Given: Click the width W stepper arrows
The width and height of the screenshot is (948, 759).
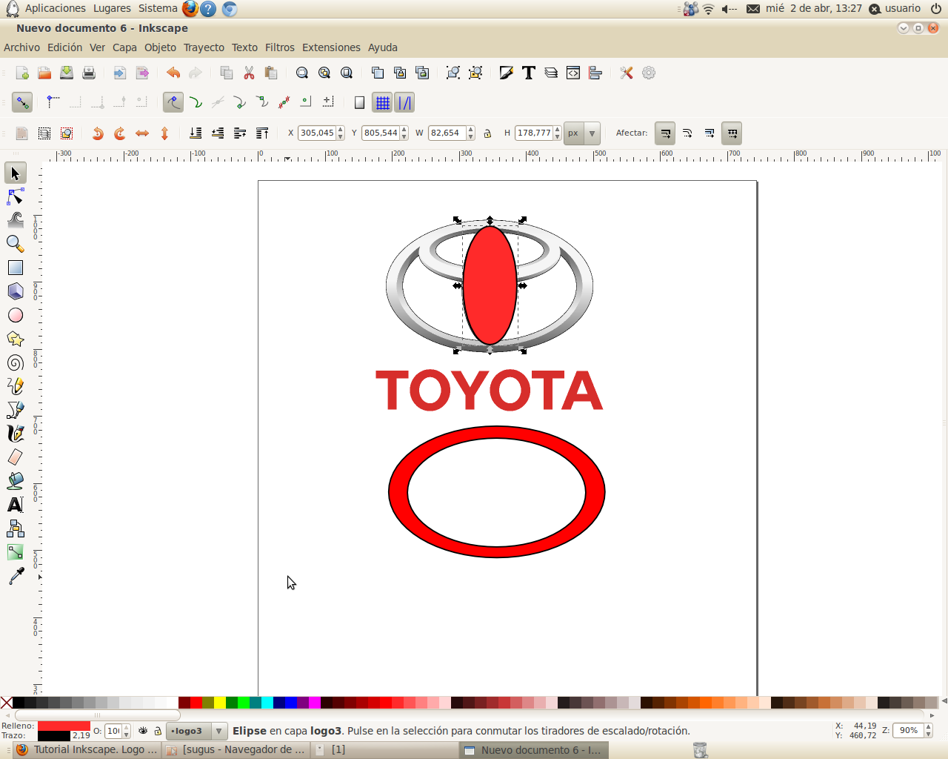Looking at the screenshot, I should 471,133.
